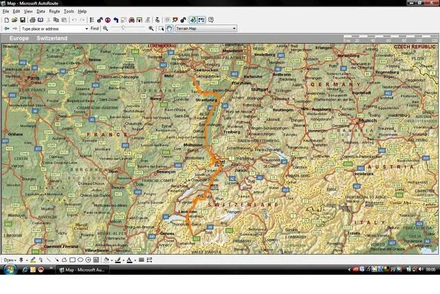Click the Dash Style icon
The image size is (440, 294).
(149, 260)
